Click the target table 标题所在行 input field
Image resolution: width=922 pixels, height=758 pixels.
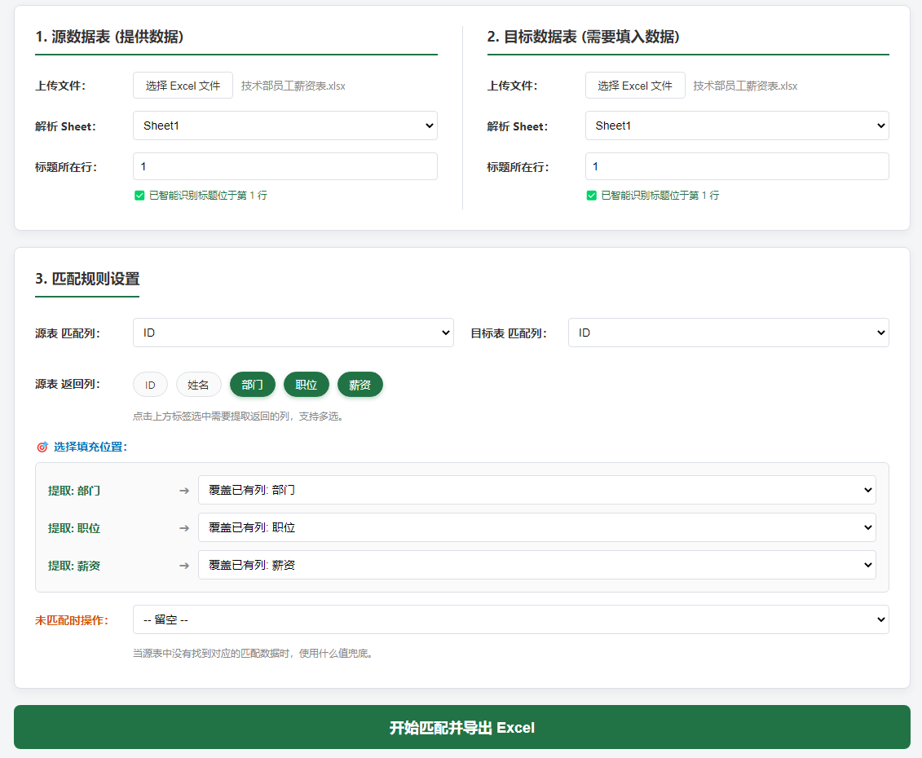click(x=737, y=166)
